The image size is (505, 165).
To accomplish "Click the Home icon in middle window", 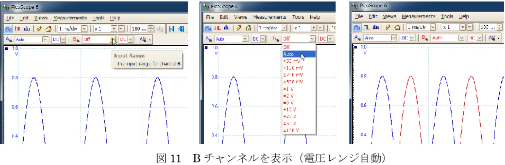I will click(248, 28).
